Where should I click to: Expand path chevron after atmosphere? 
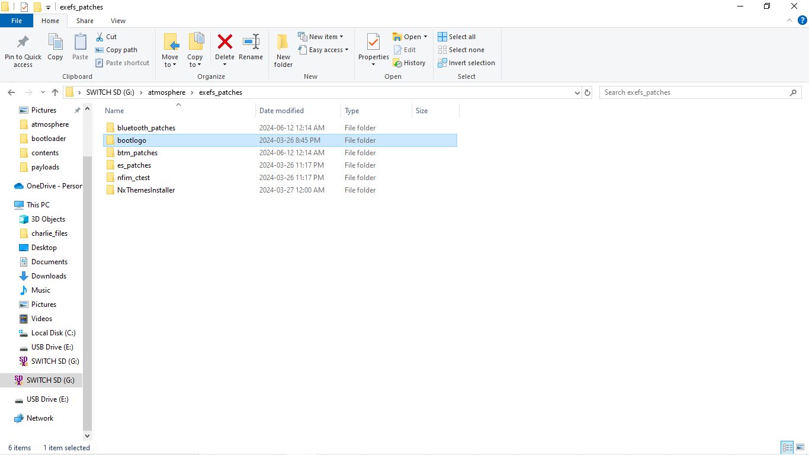192,92
